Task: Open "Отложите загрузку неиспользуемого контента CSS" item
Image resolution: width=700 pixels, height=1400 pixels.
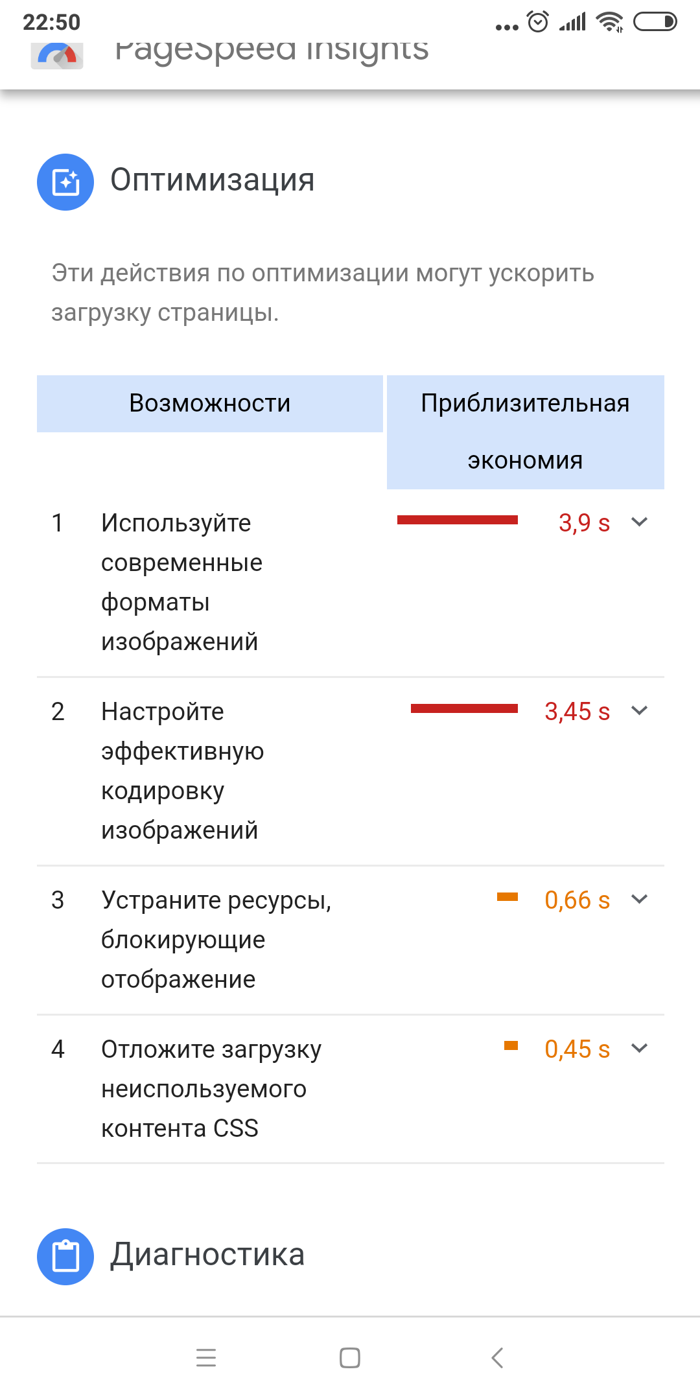Action: pyautogui.click(x=211, y=1088)
